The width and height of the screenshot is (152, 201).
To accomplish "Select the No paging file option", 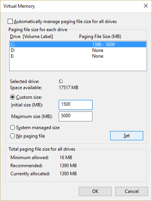I will click(x=12, y=136).
